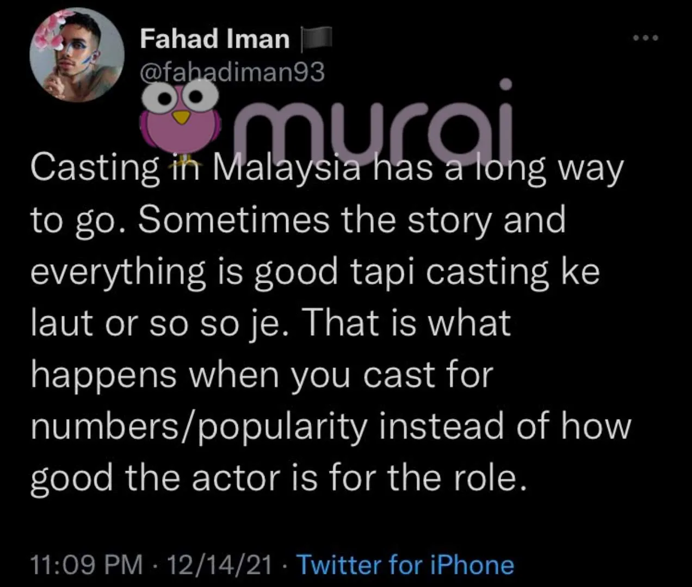Click the 11:09 PM timestamp
The height and width of the screenshot is (587, 692).
click(86, 565)
